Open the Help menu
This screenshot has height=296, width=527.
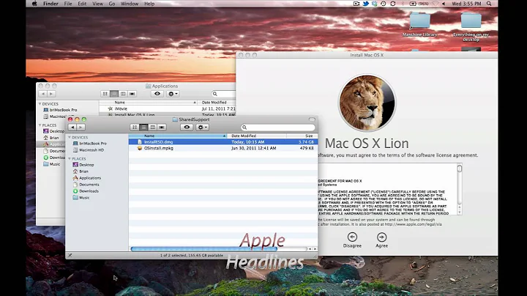coord(149,4)
